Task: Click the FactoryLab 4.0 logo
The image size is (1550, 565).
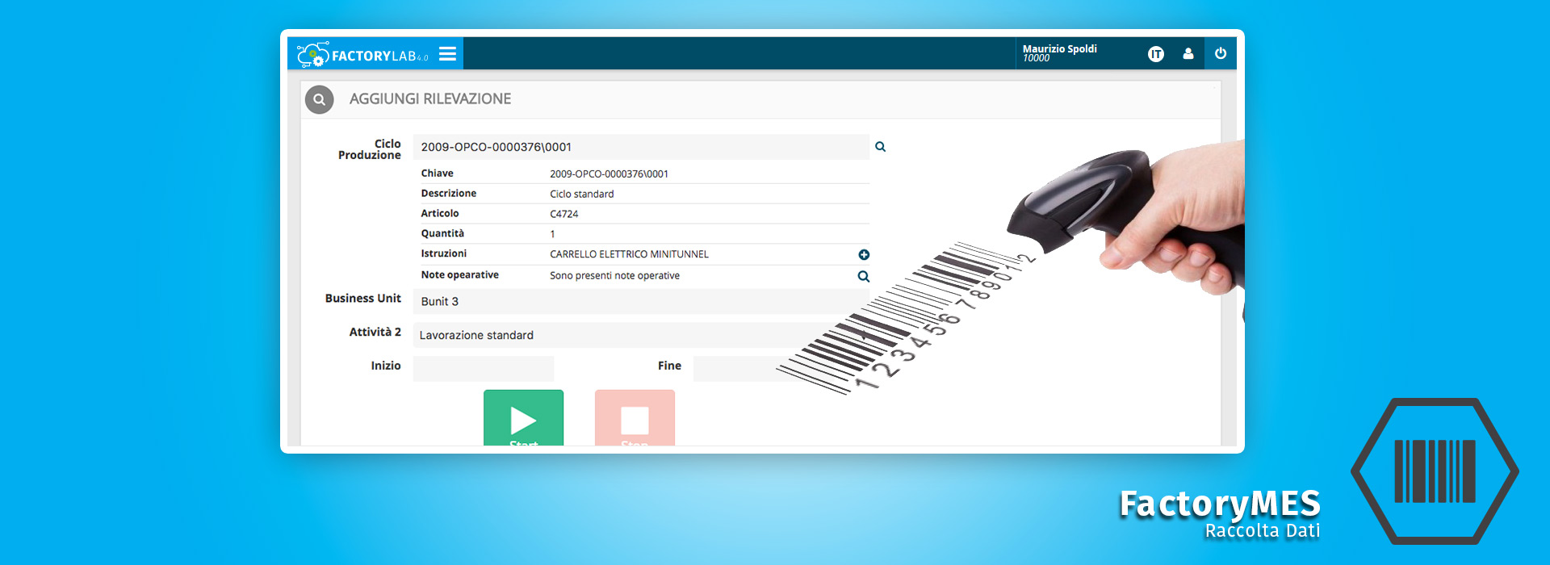Action: point(362,54)
